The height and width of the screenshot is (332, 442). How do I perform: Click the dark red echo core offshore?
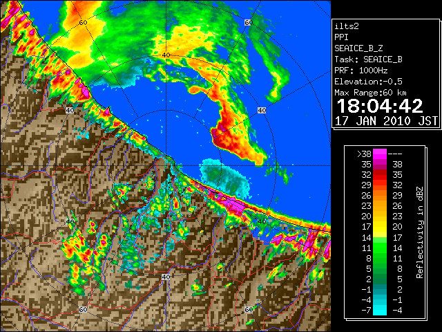point(226,138)
